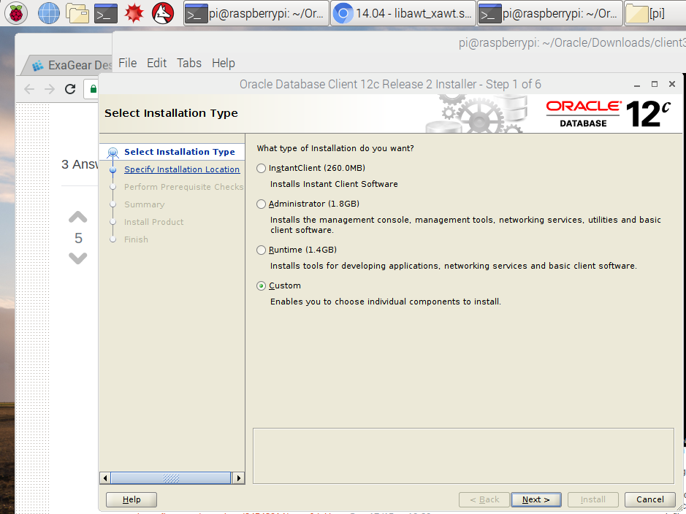The image size is (686, 514).
Task: Click the Chromium forward arrow
Action: click(50, 89)
